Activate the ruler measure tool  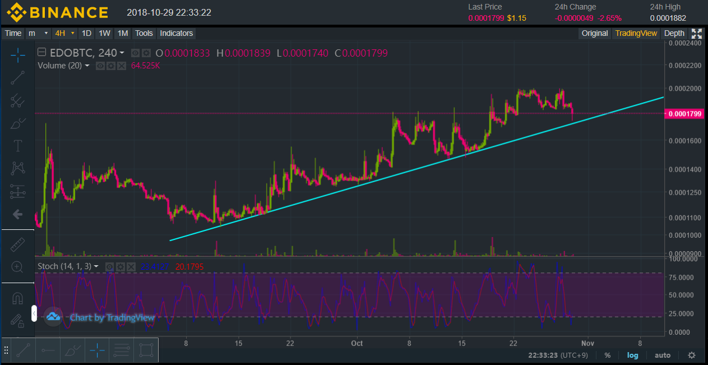pyautogui.click(x=18, y=244)
